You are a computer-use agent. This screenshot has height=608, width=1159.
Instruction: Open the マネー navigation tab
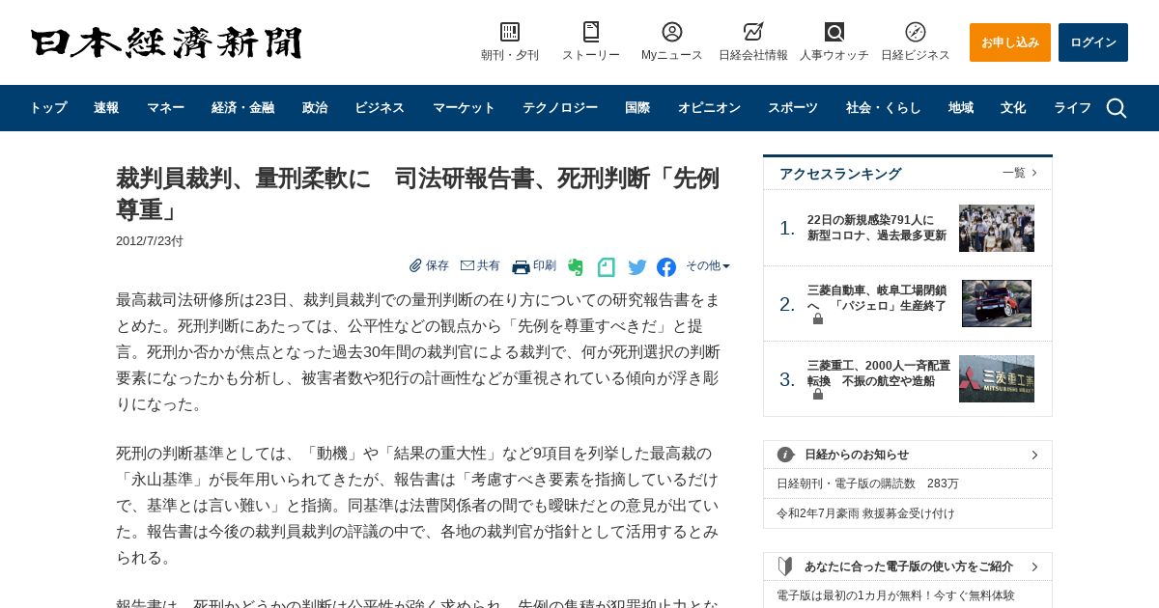pyautogui.click(x=165, y=108)
